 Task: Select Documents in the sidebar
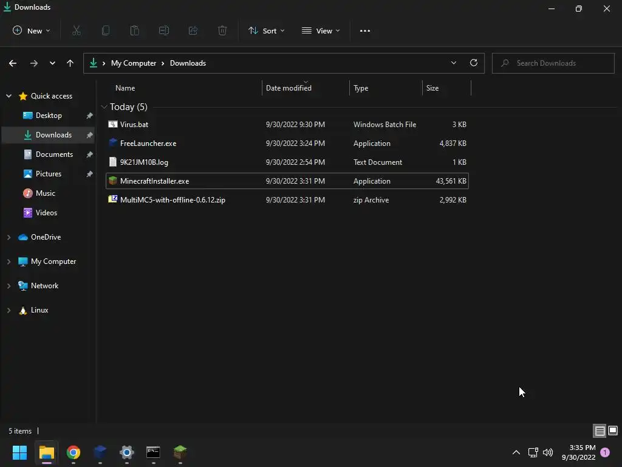49,154
